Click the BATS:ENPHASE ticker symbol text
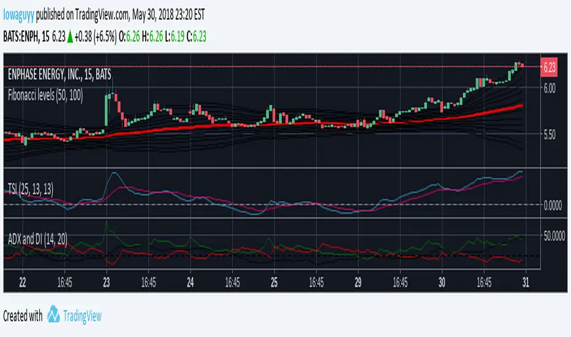This screenshot has width=571, height=337. [21, 36]
